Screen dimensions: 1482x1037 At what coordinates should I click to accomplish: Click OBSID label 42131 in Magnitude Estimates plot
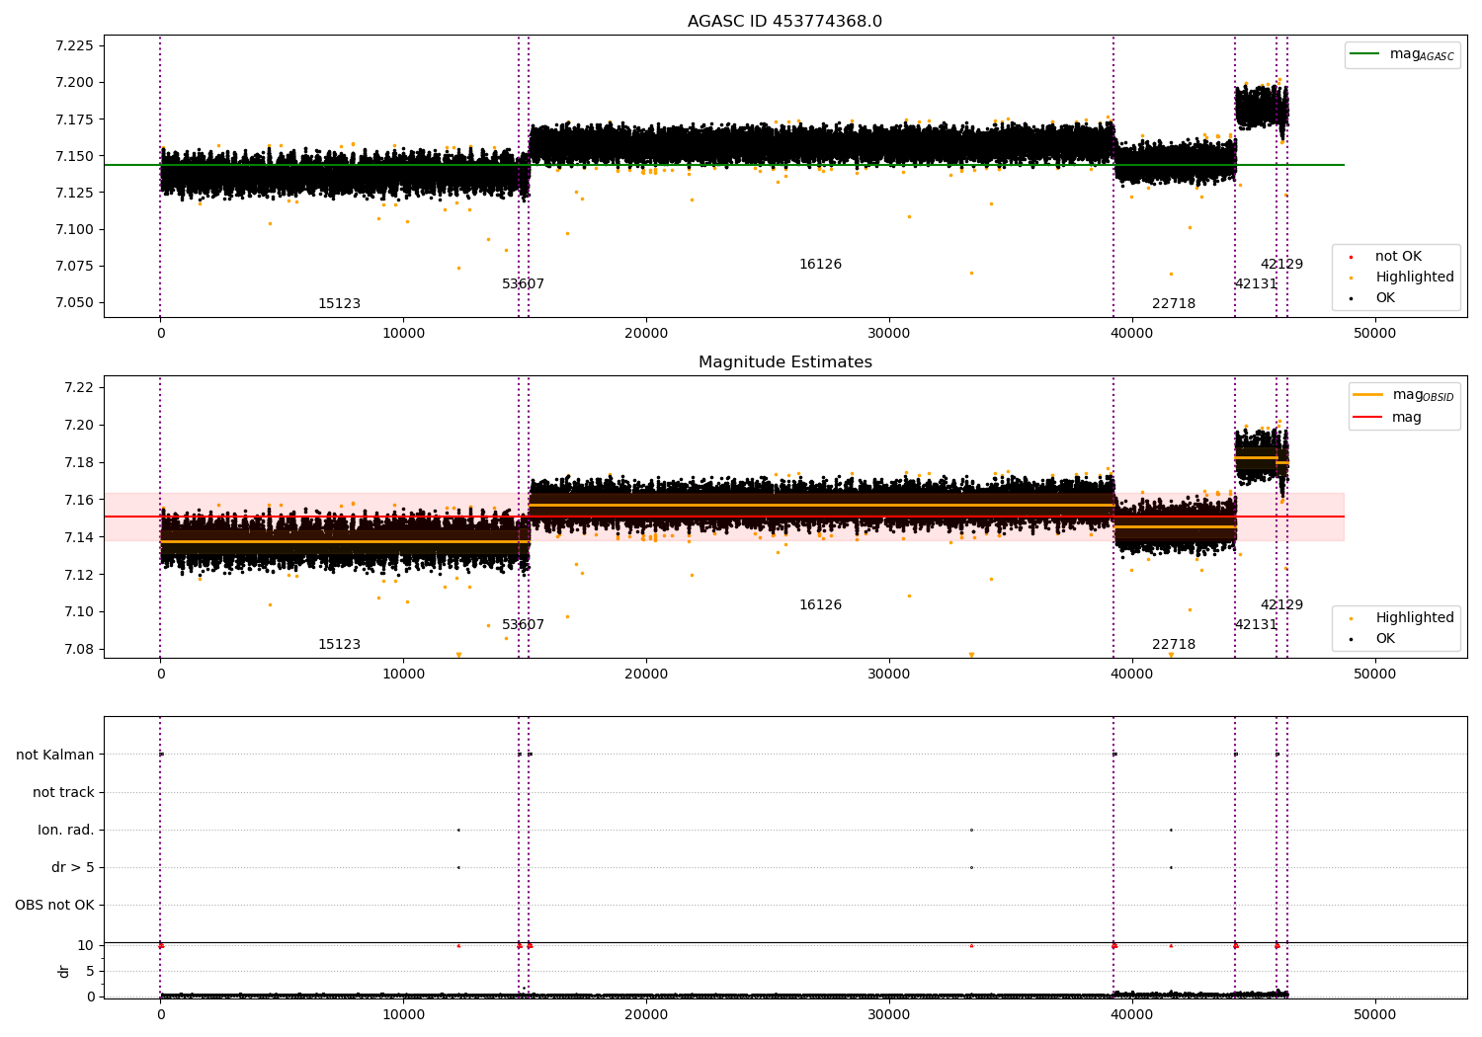(1256, 625)
